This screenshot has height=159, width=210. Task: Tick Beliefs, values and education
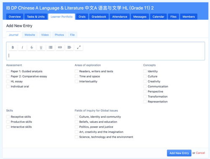(76, 122)
